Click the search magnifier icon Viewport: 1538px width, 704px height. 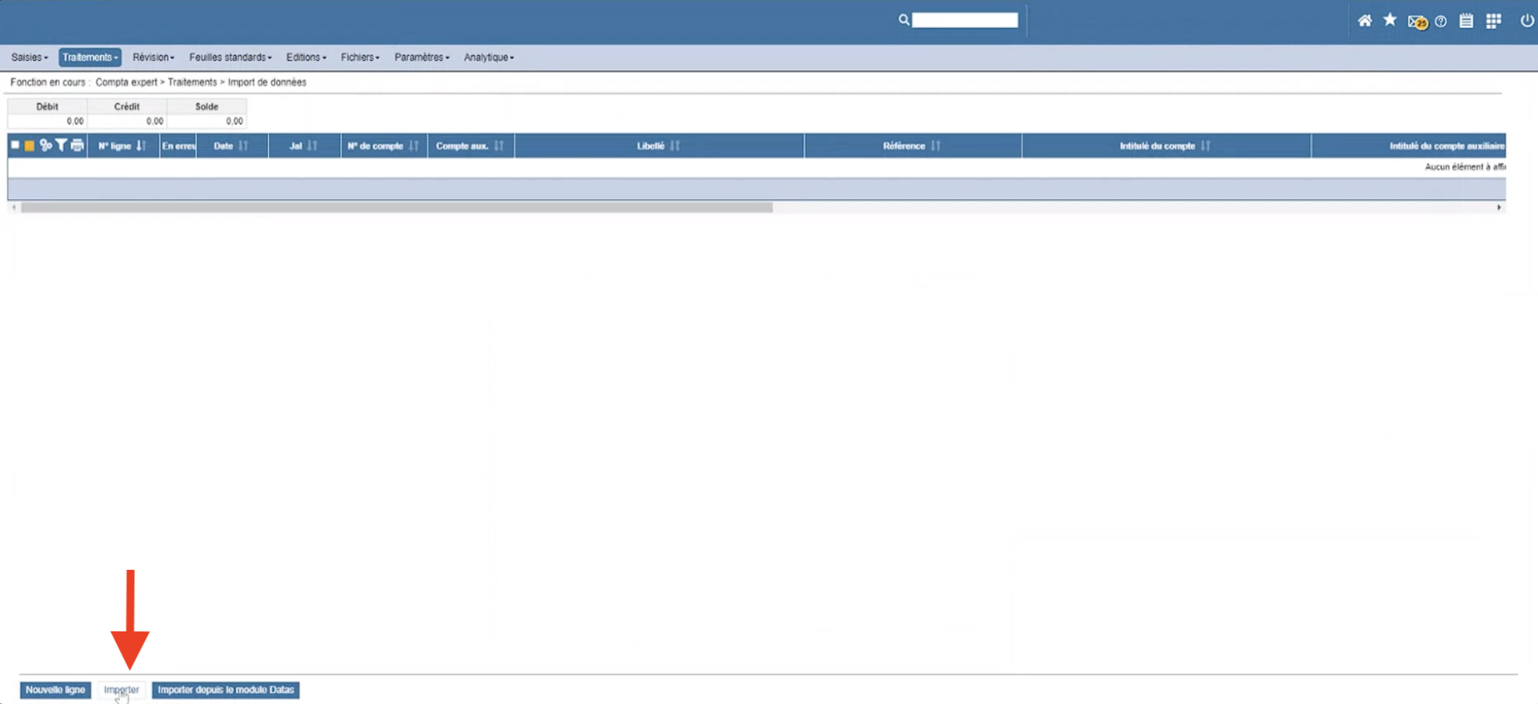pyautogui.click(x=904, y=20)
